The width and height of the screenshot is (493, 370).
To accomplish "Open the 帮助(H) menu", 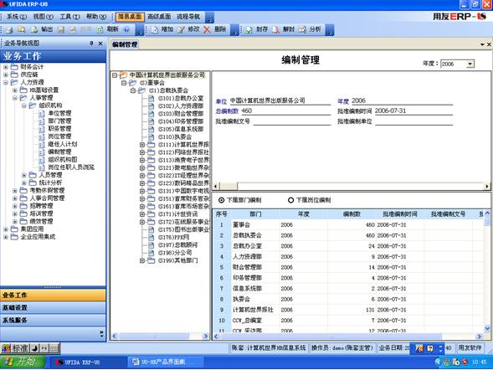I will pyautogui.click(x=96, y=17).
